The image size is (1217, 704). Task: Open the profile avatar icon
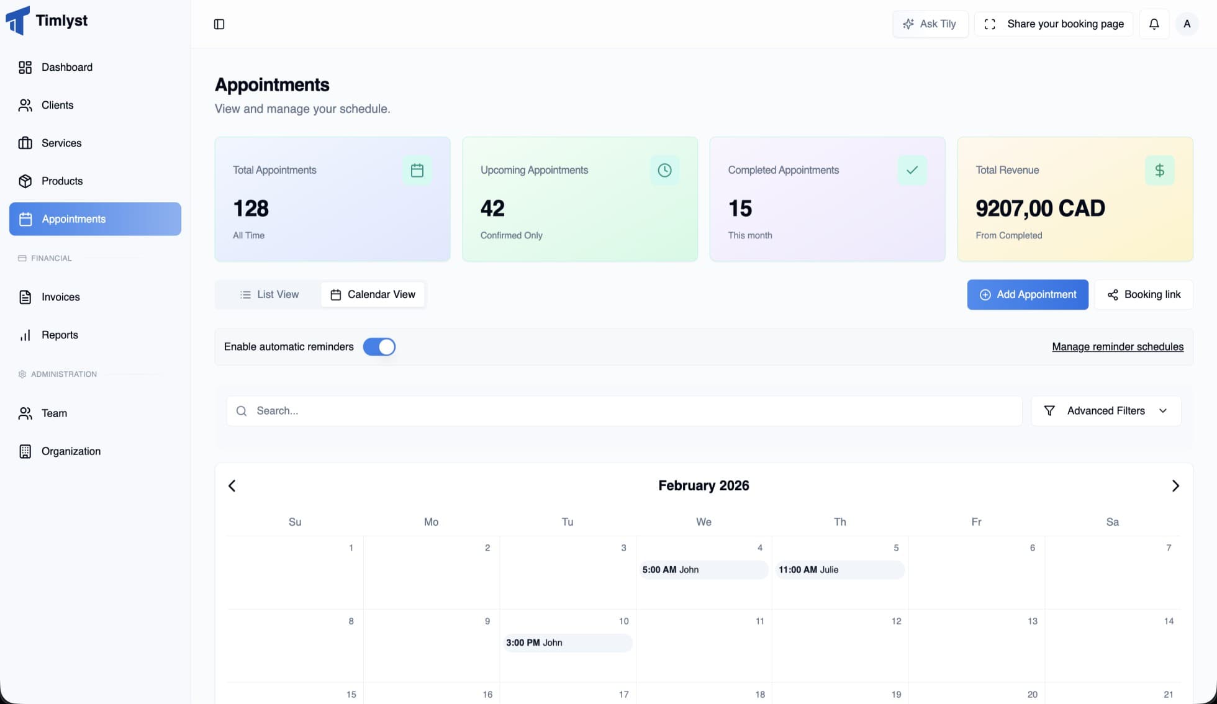tap(1187, 24)
